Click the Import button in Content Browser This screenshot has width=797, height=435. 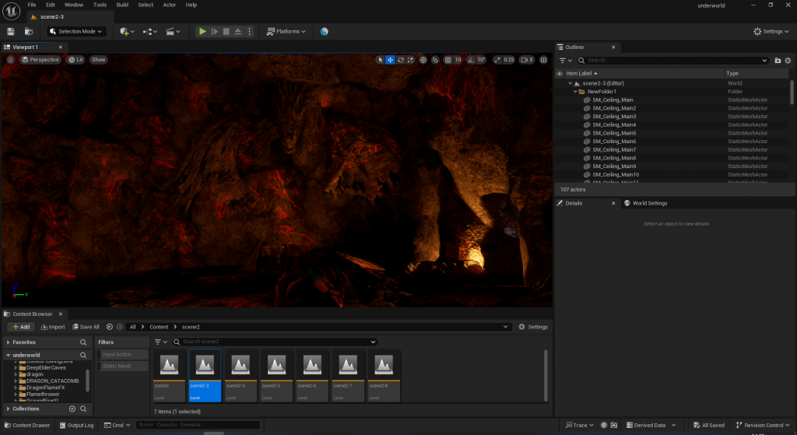click(x=52, y=327)
